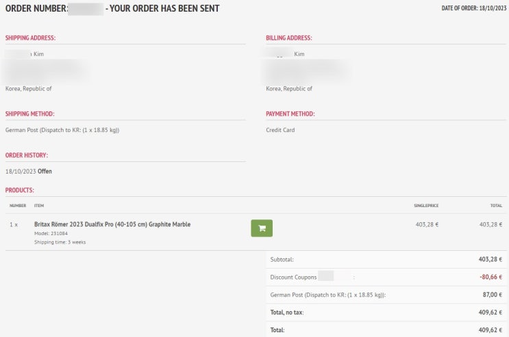Image resolution: width=509 pixels, height=337 pixels.
Task: Click the 'DATE OF ORDER: 18/10/2023' text
Action: tap(474, 8)
